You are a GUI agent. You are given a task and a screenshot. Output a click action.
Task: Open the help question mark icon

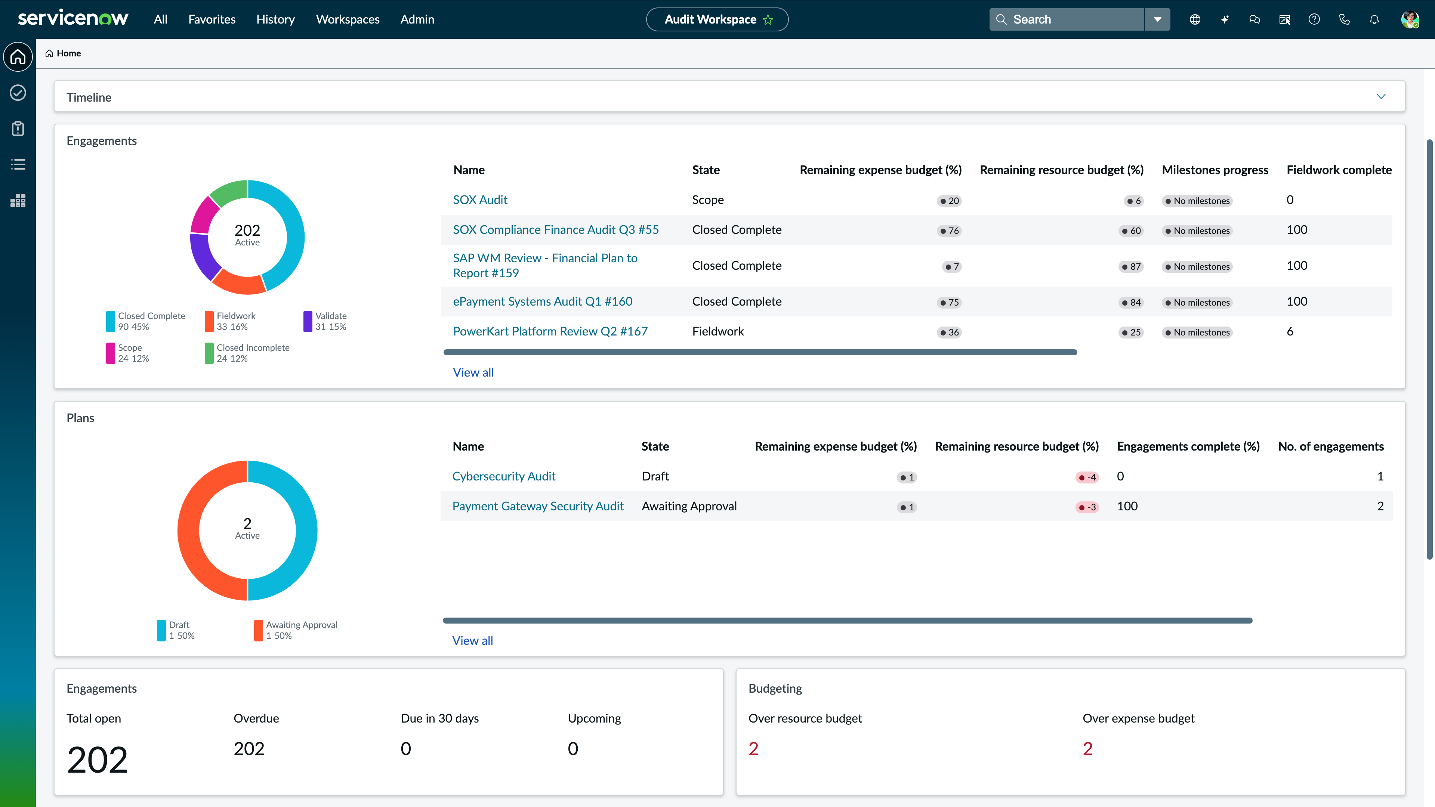tap(1314, 19)
